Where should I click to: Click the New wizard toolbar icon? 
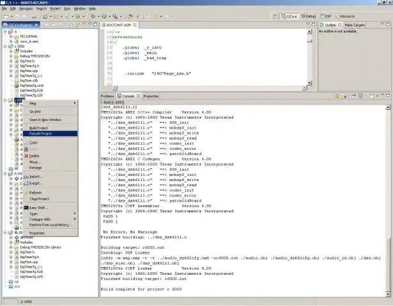point(6,17)
